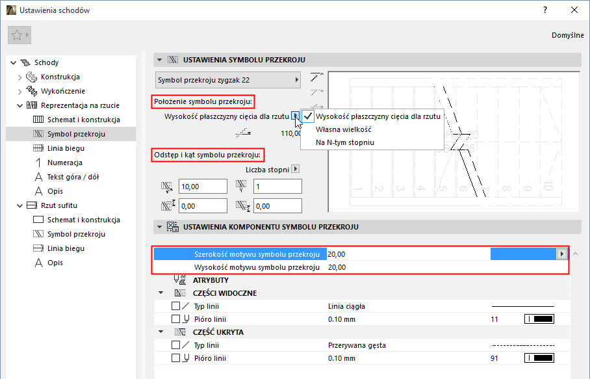
Task: Collapse the Schody root node
Action: (x=14, y=63)
